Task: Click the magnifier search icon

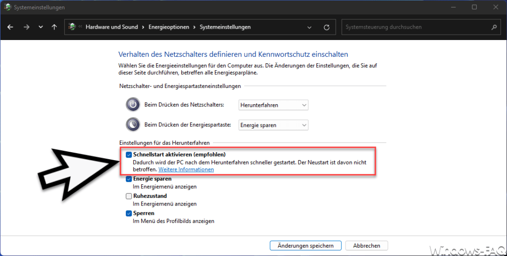Action: coord(494,28)
